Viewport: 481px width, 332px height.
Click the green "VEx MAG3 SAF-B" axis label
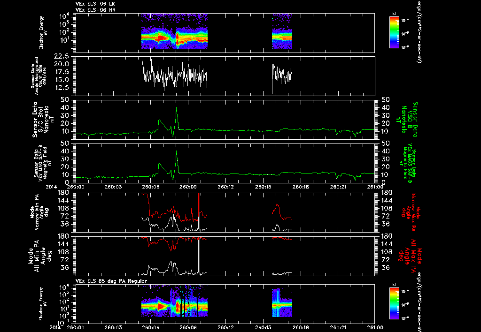[410, 163]
